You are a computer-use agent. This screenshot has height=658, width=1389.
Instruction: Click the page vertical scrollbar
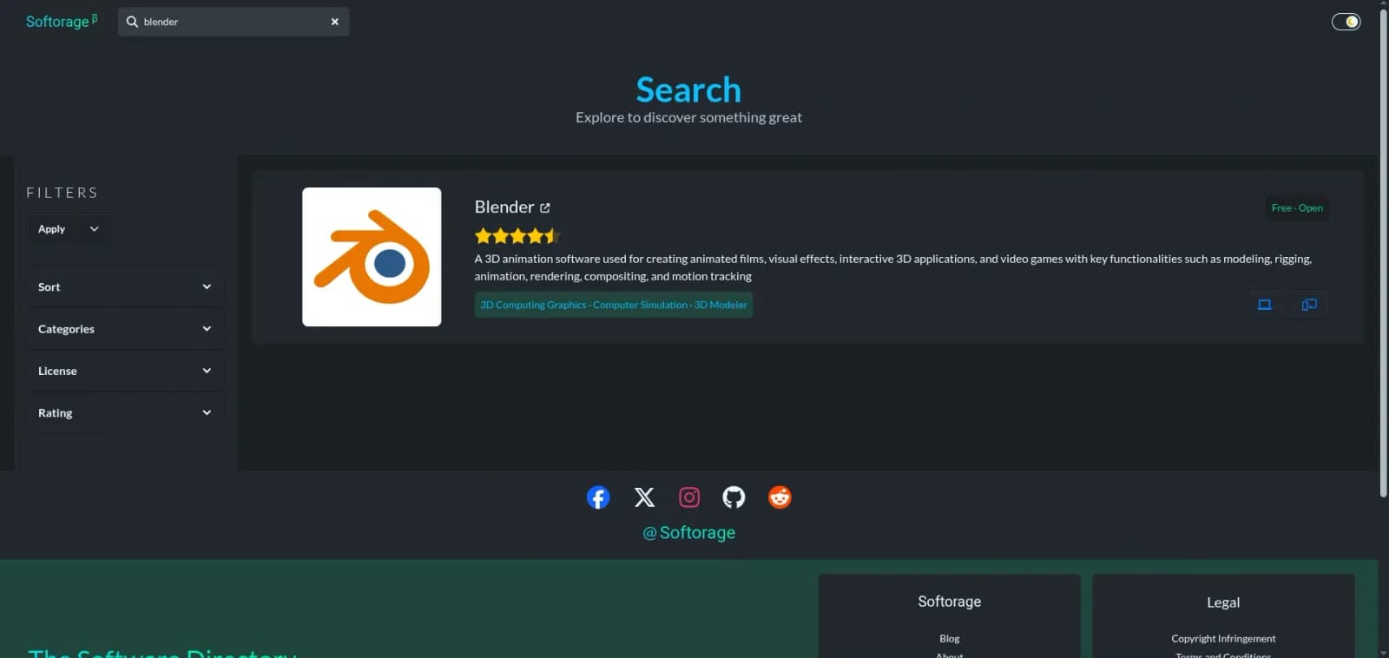coord(1383,252)
